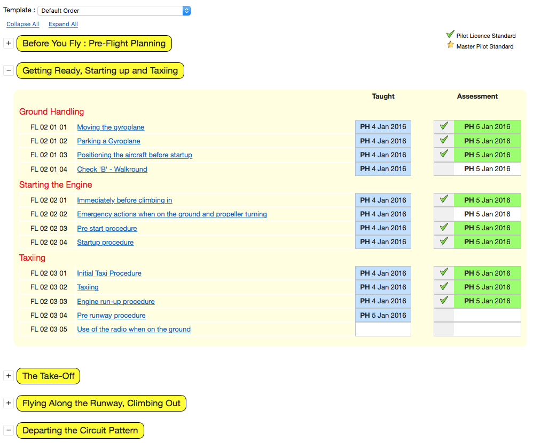Click green tick for Moving the gyroplane assessment
Image resolution: width=533 pixels, height=443 pixels.
443,126
